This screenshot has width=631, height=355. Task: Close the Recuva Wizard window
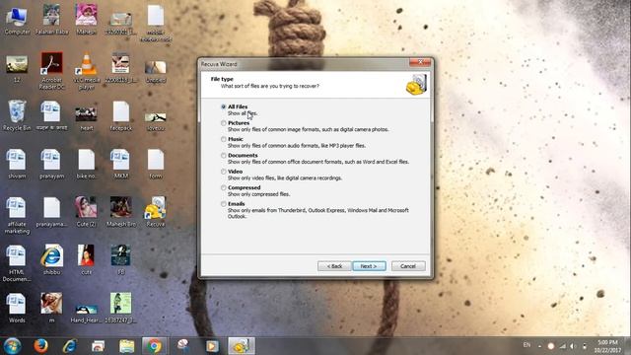click(420, 62)
